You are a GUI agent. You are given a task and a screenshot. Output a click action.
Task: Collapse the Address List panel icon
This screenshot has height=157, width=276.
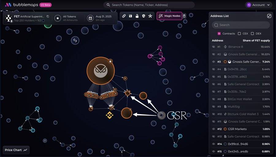[x=269, y=16]
